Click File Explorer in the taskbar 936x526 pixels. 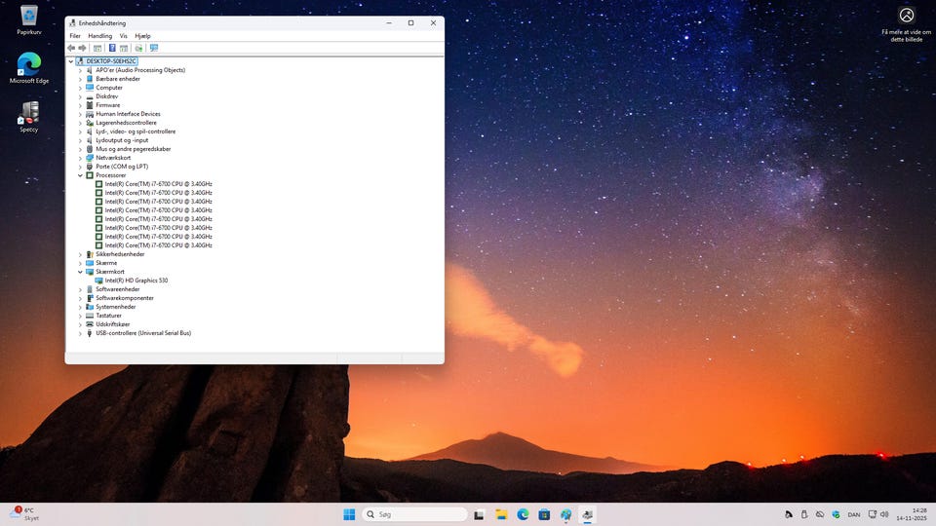click(x=501, y=514)
